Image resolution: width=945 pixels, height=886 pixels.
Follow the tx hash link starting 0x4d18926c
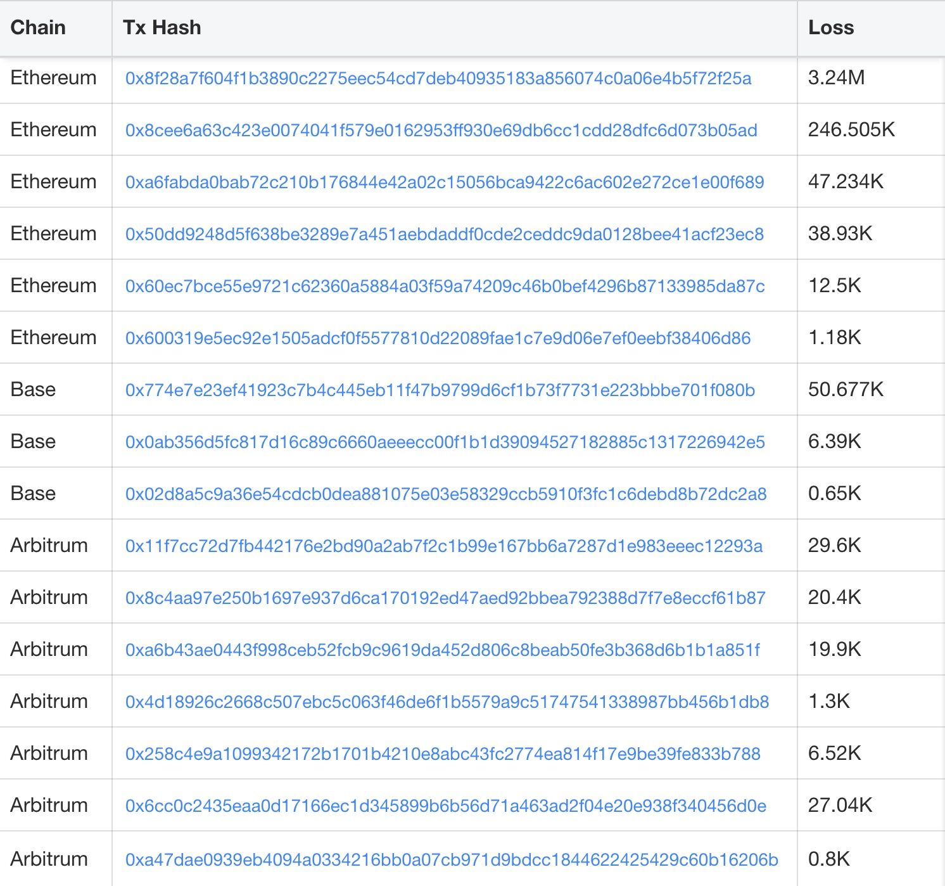point(447,702)
